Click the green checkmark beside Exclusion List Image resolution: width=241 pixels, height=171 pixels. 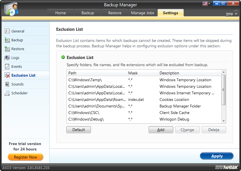tap(63, 57)
